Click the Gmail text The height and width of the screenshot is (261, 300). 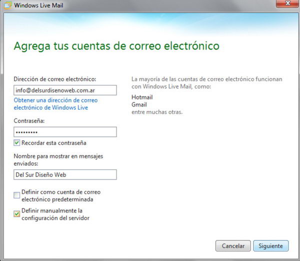139,104
